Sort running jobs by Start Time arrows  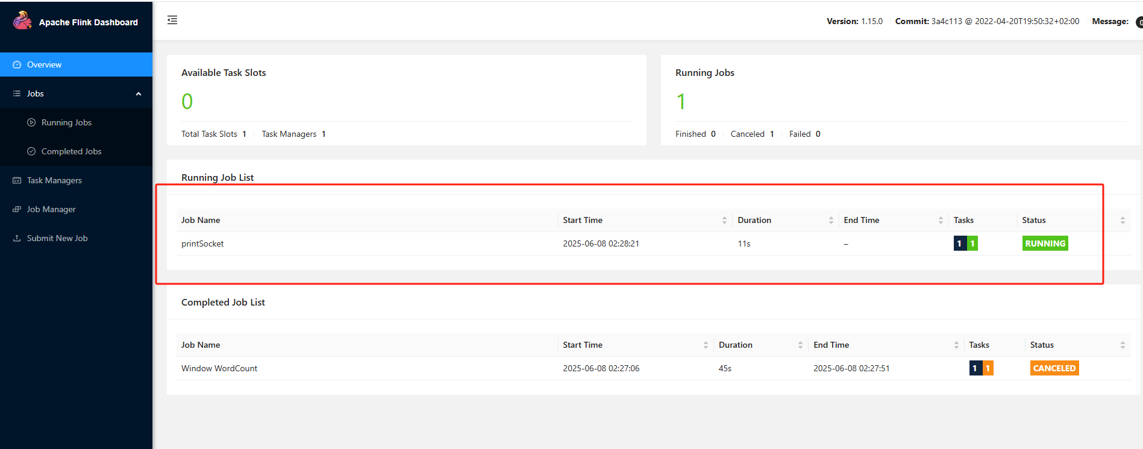point(724,221)
